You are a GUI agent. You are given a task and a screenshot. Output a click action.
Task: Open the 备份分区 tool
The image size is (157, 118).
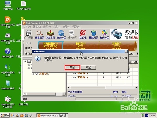pos(104,35)
